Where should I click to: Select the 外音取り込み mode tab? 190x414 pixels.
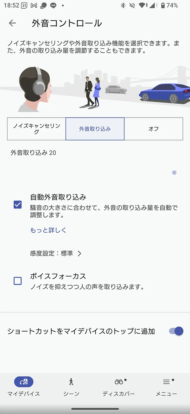pos(95,129)
